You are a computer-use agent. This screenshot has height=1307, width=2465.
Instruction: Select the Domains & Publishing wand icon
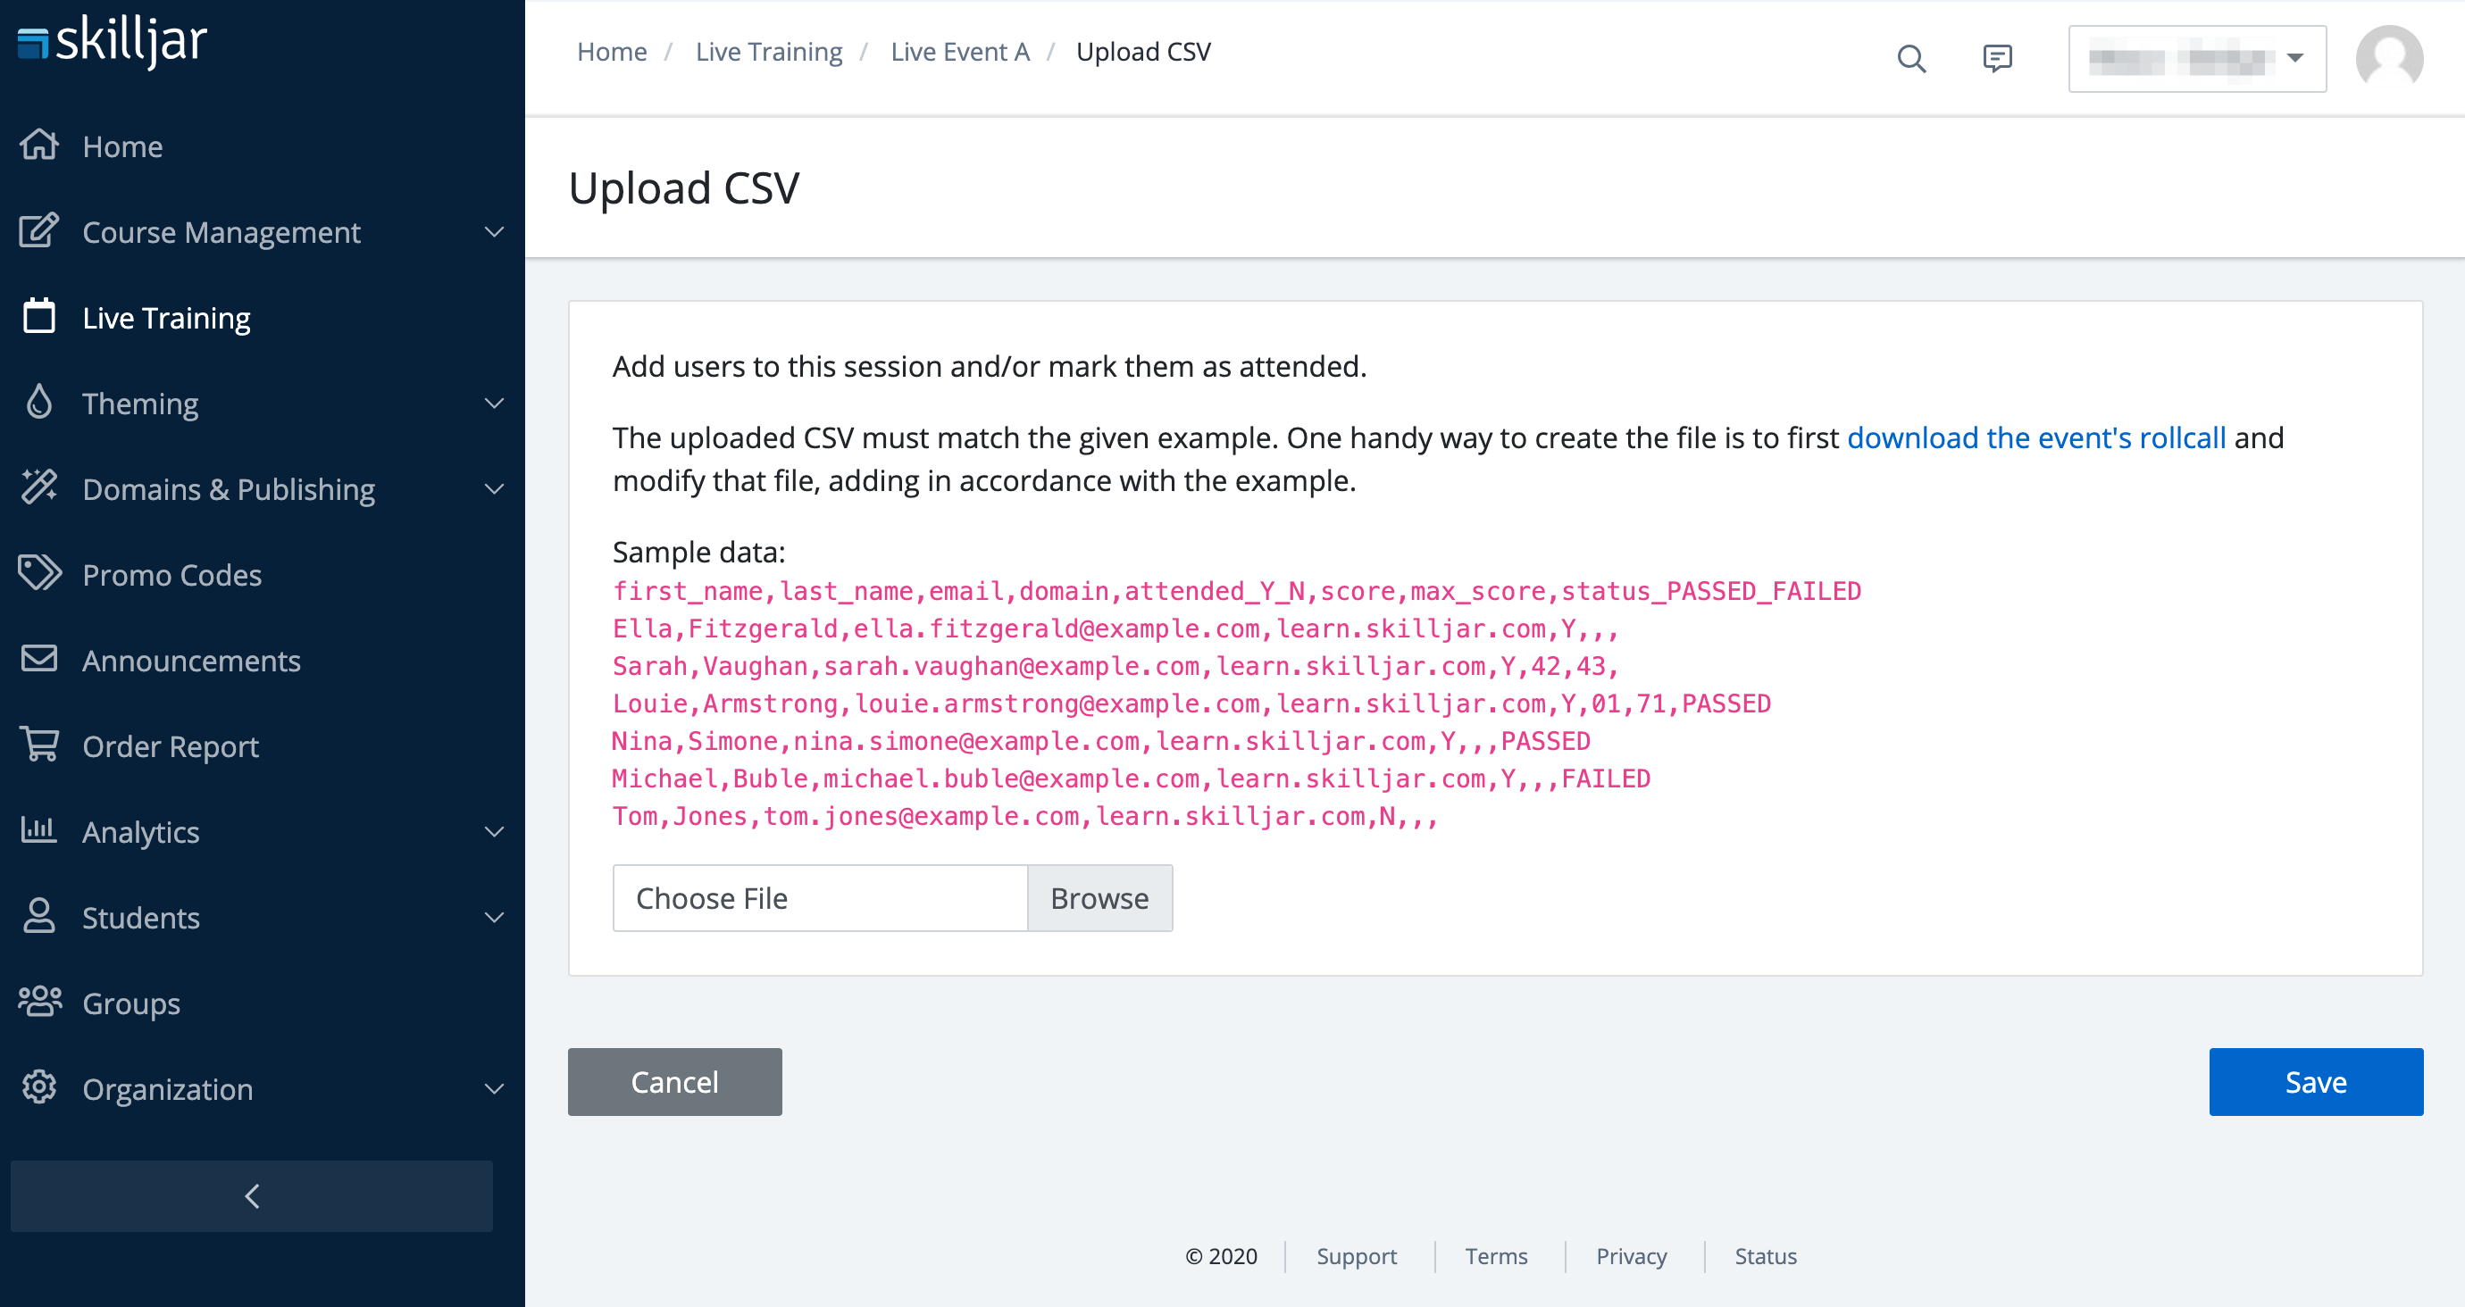tap(38, 488)
